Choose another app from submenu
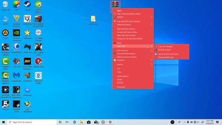The height and width of the screenshot is (125, 222). pos(171,57)
